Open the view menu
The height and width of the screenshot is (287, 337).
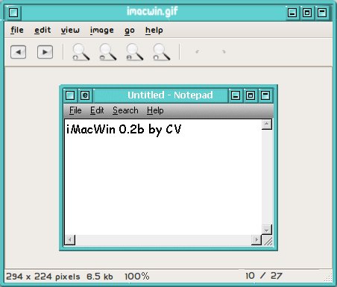click(x=70, y=30)
